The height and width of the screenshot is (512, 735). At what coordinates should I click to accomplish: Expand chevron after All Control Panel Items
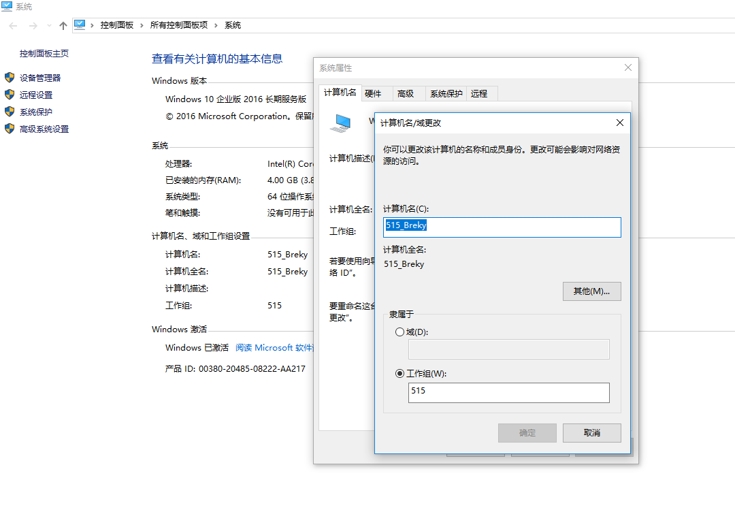coord(216,25)
